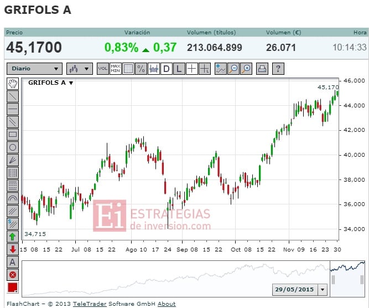Select the rectangle drawing tool

(x=13, y=134)
